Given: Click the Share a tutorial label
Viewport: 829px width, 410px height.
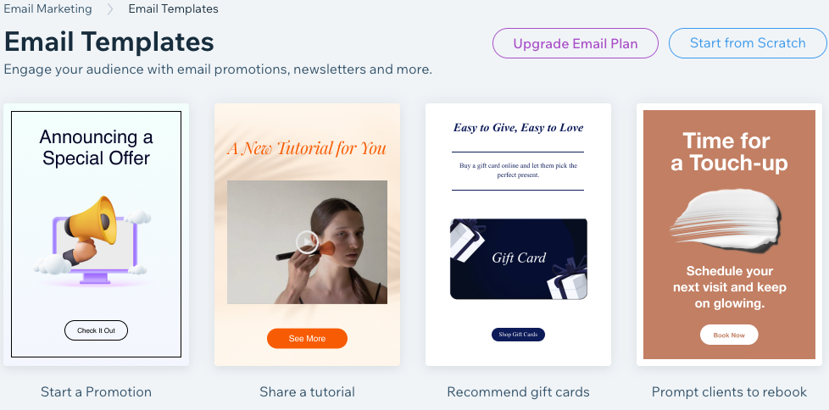Looking at the screenshot, I should 307,392.
